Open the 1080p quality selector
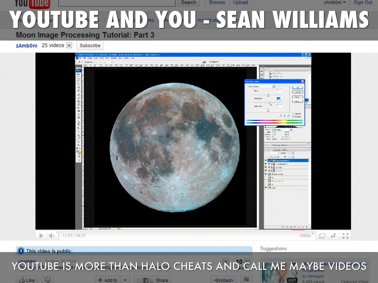The image size is (378, 283). (x=307, y=235)
